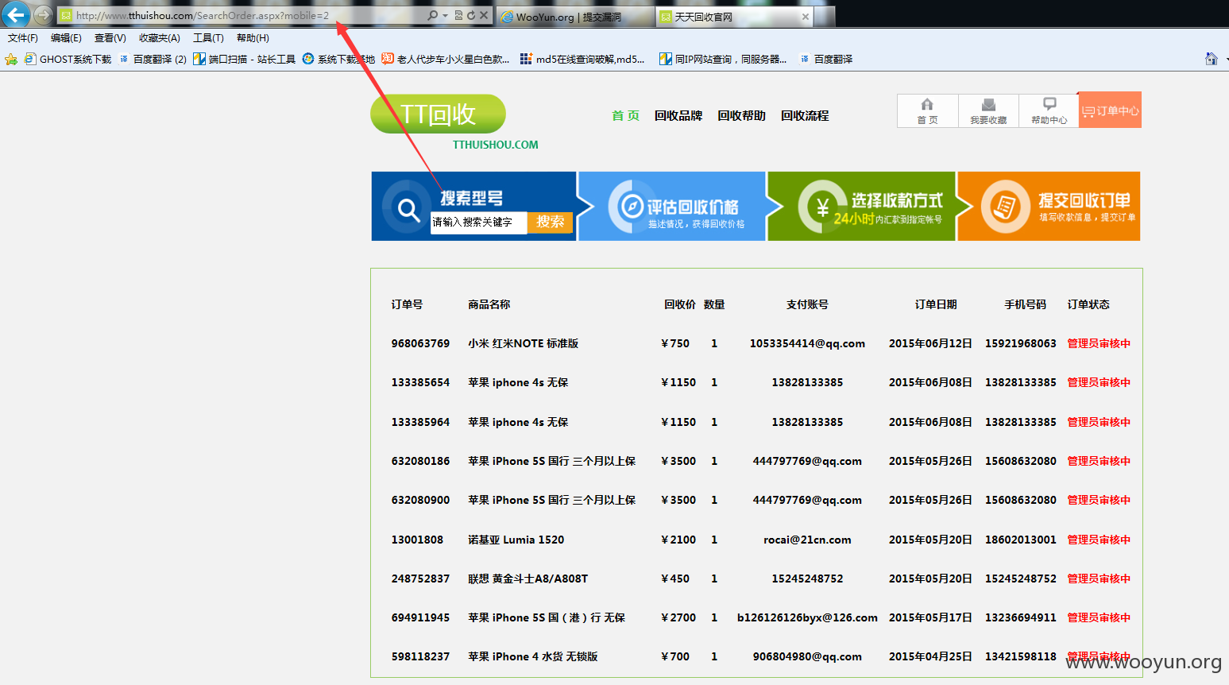Screen dimensions: 1229x685
Task: Click the 我要收藏 icon button
Action: 988,110
